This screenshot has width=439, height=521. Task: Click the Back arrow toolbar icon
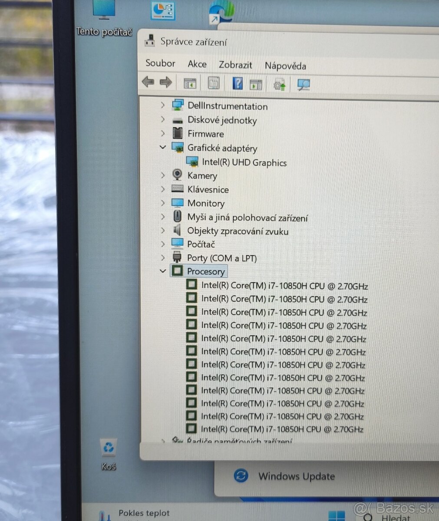148,82
